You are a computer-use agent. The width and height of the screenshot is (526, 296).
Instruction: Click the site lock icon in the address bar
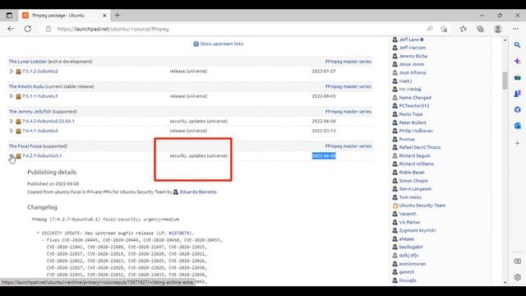48,30
